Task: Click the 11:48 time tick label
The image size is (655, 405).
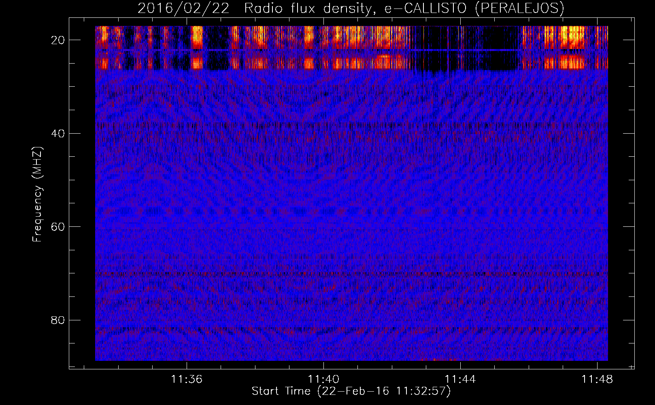Action: 597,379
